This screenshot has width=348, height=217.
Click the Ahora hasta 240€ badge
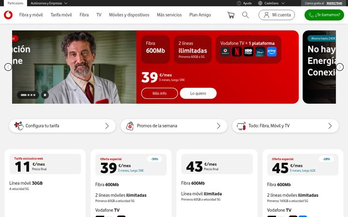click(322, 38)
